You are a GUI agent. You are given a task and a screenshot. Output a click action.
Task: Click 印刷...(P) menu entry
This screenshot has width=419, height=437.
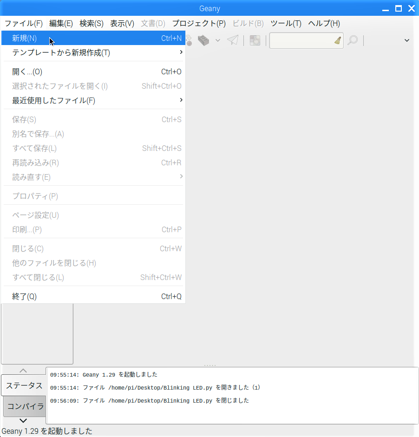93,230
